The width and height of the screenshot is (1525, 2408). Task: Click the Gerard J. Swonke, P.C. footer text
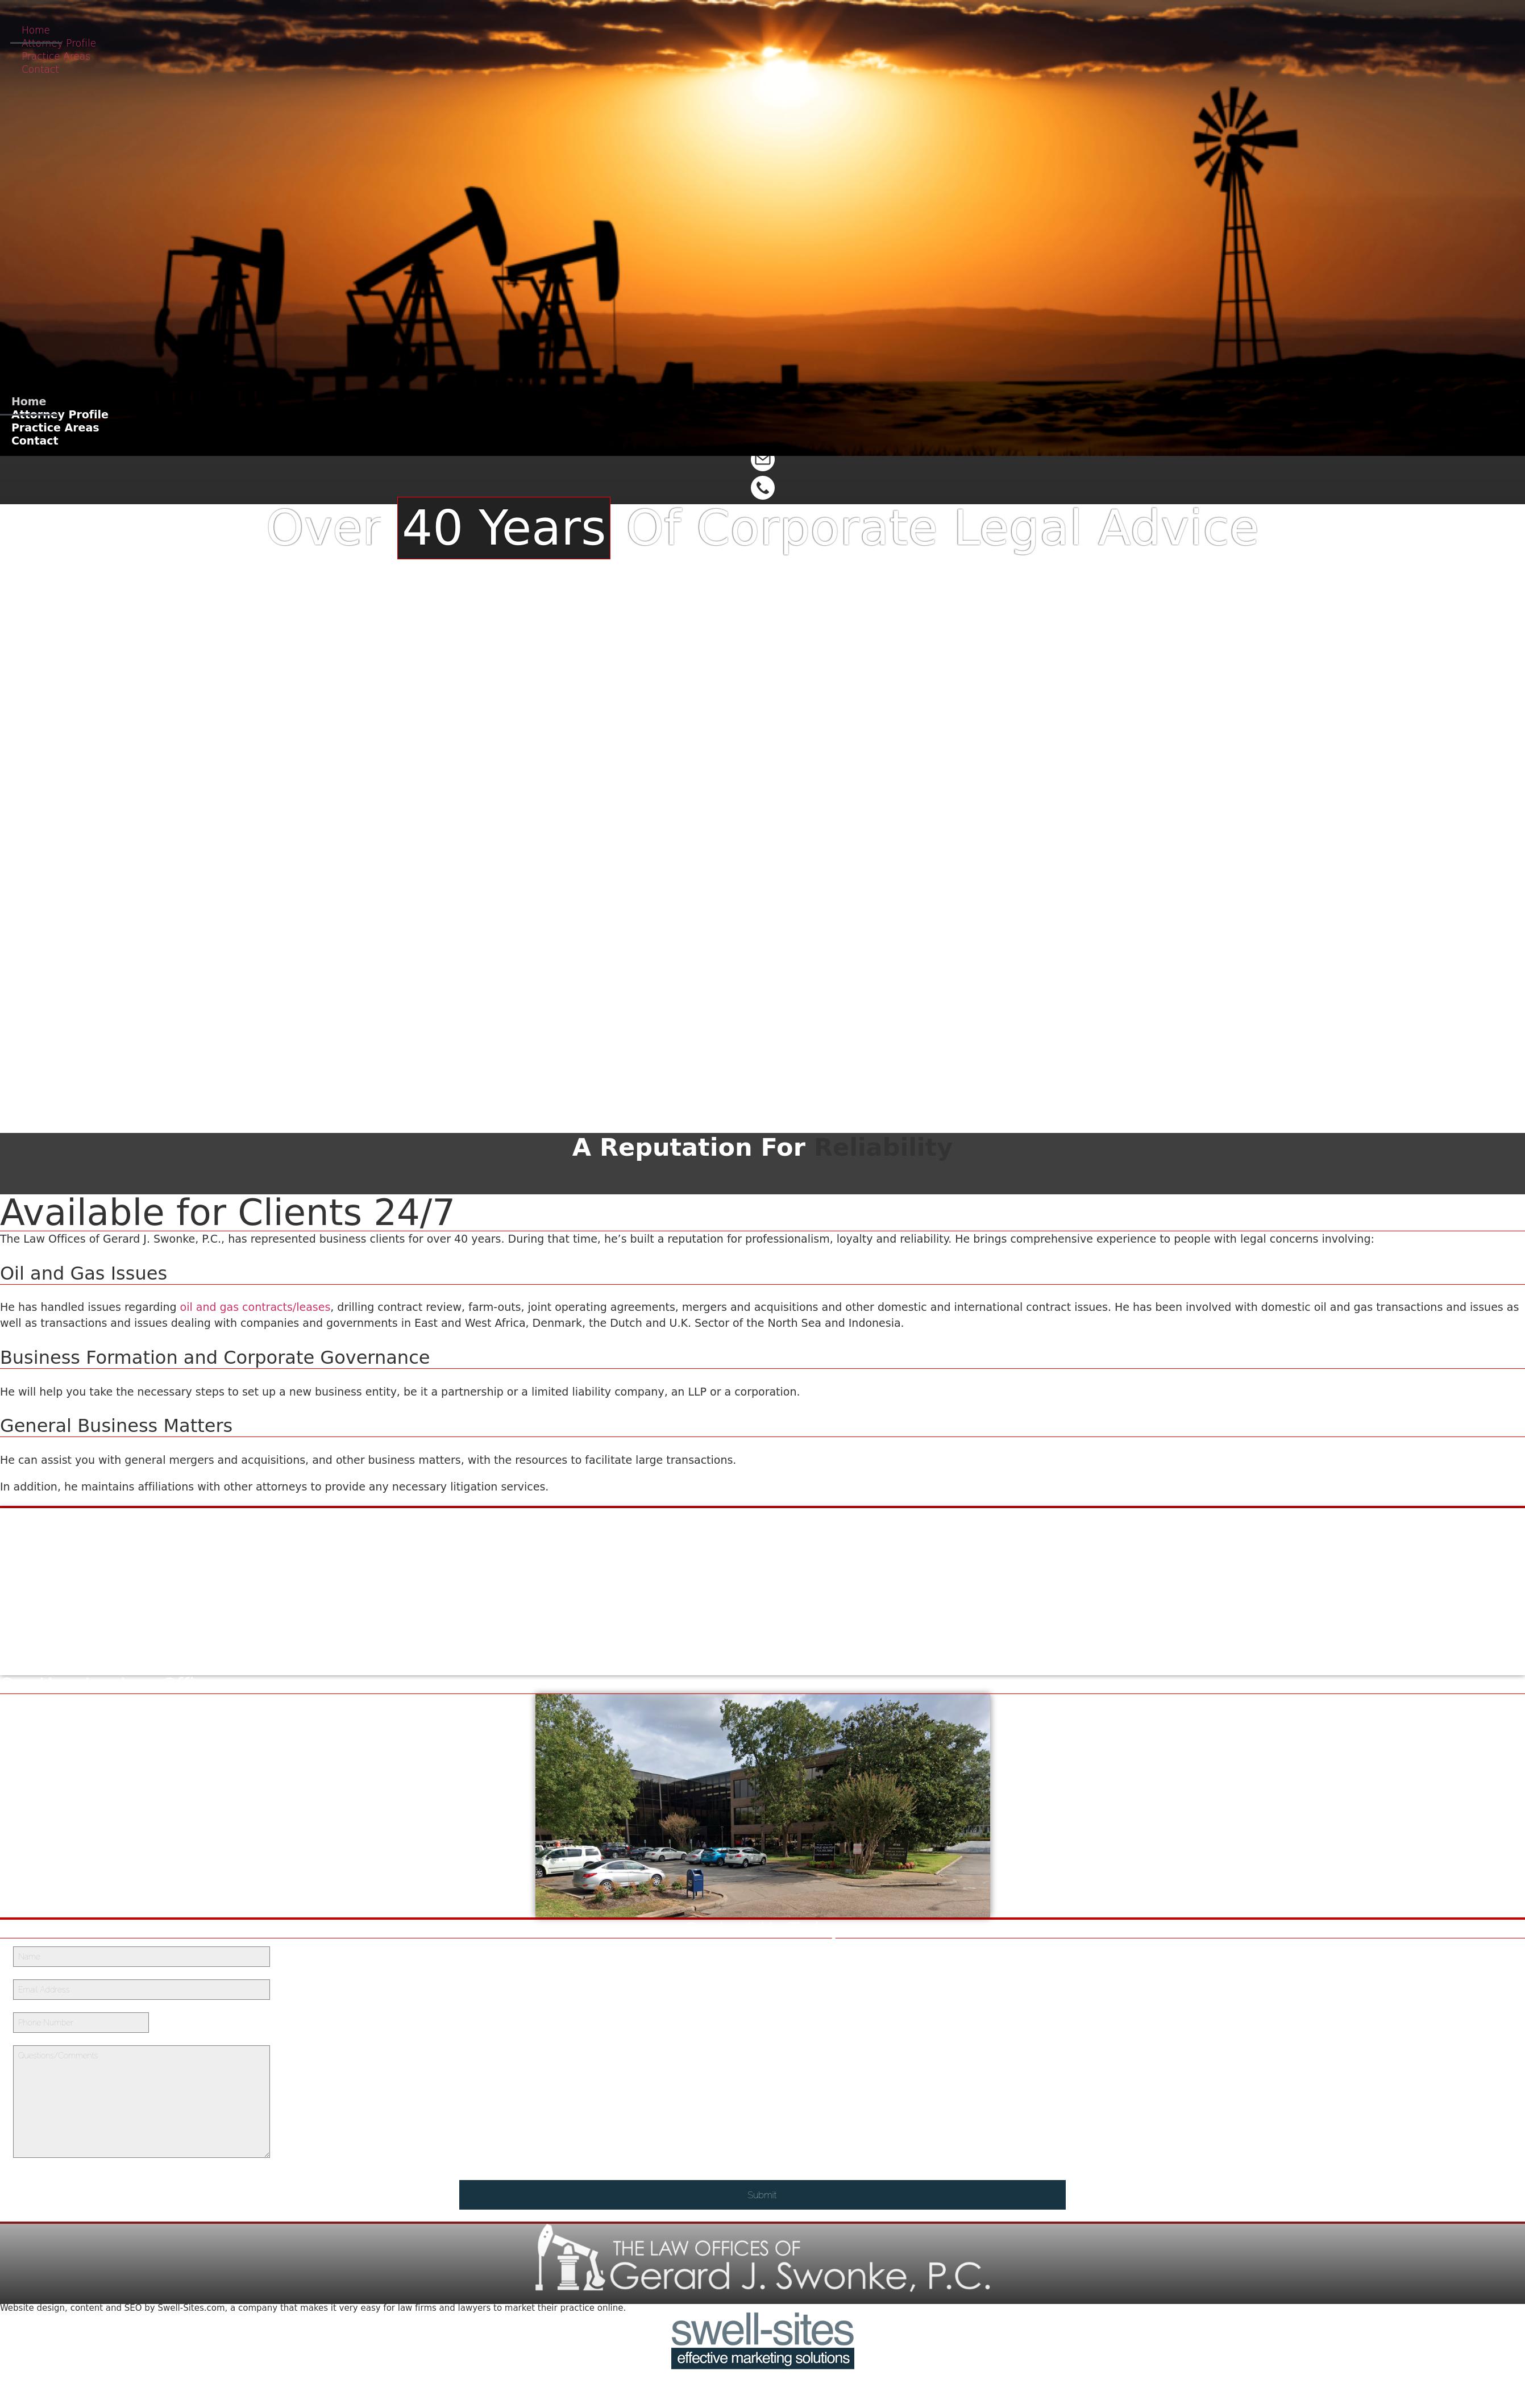[800, 2276]
